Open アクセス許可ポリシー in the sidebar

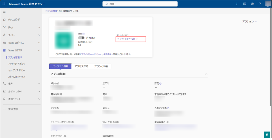pyautogui.click(x=17, y=64)
